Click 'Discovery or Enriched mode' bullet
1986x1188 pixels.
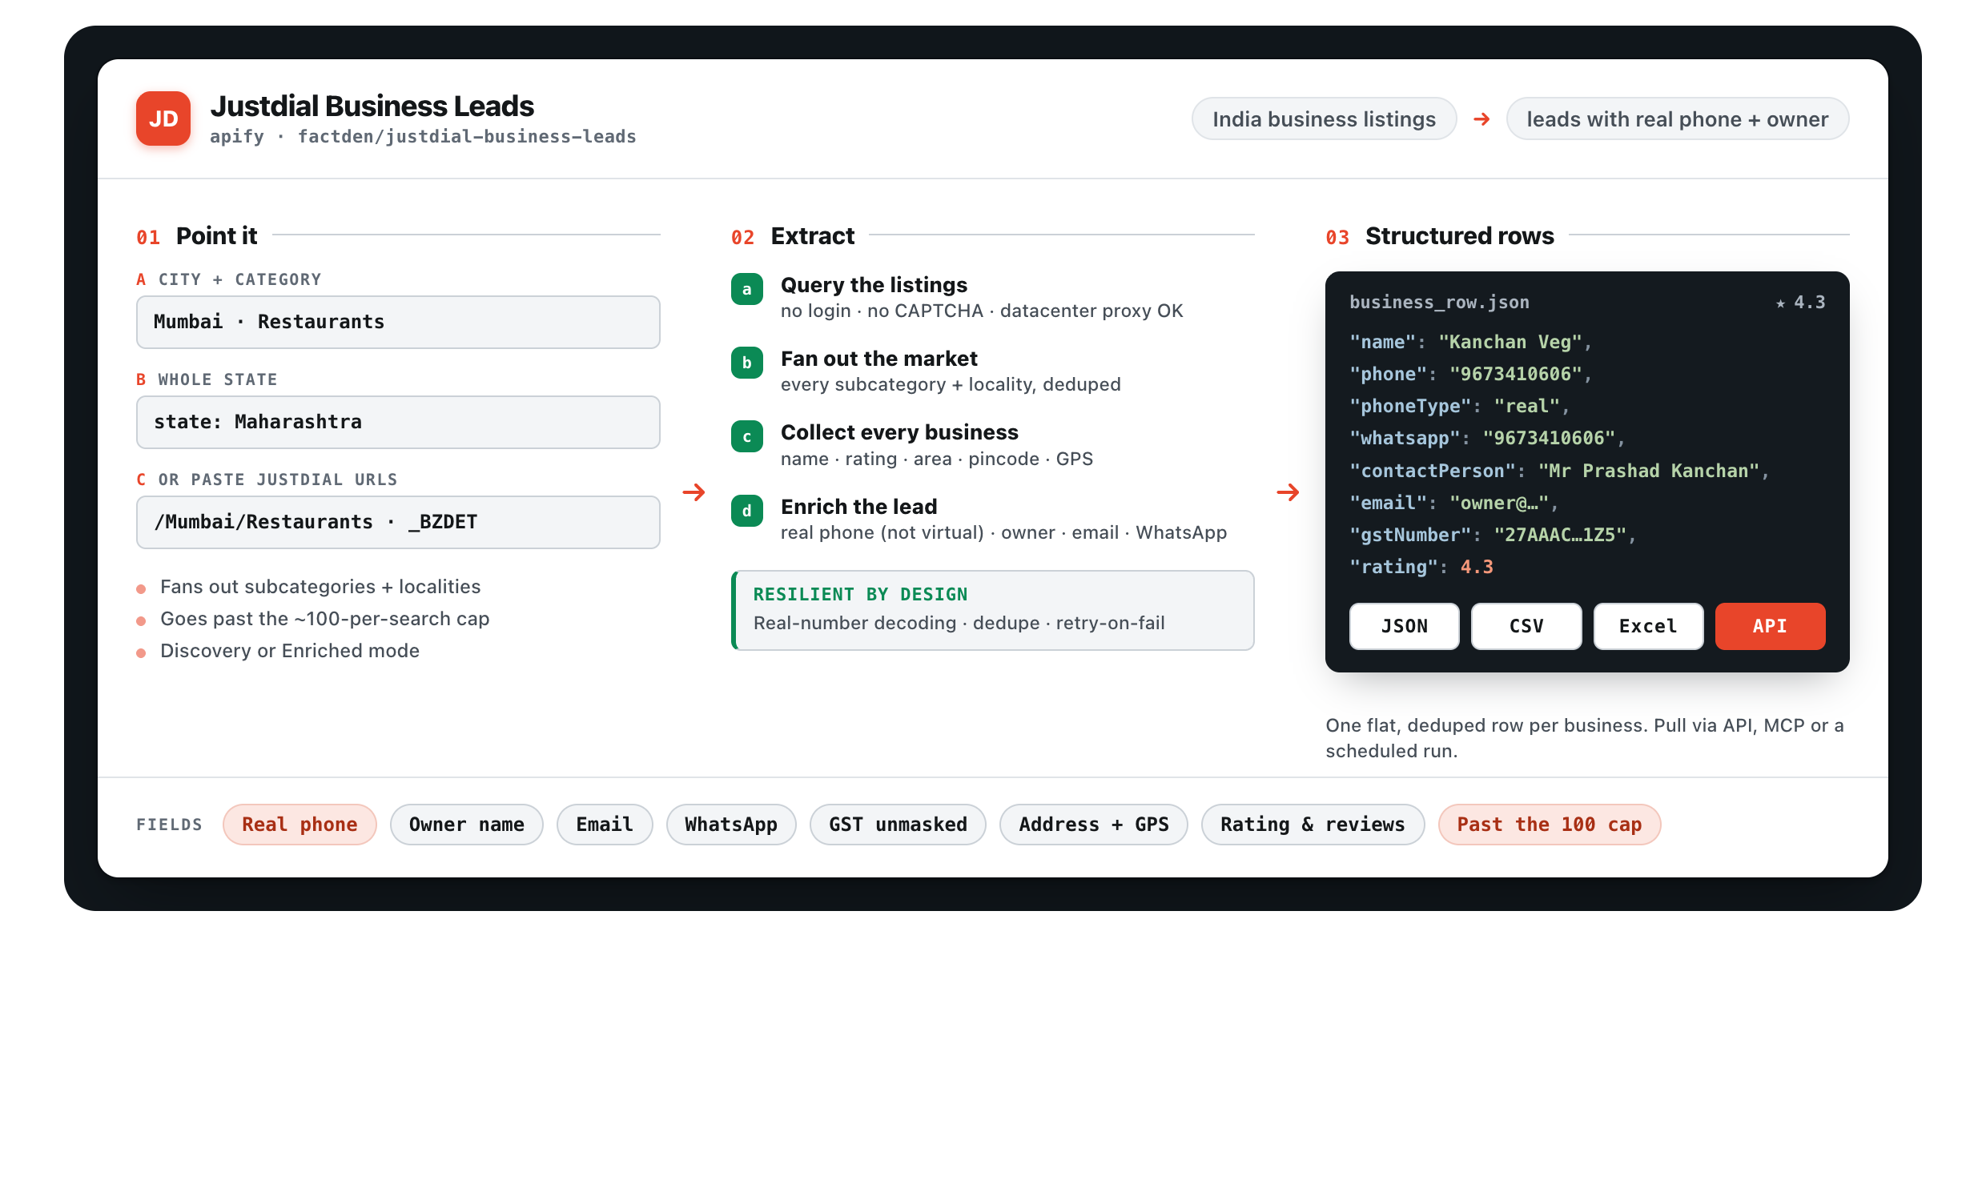click(290, 651)
